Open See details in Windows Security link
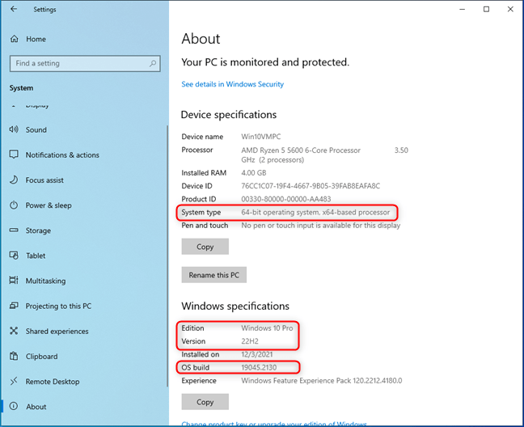 tap(233, 84)
